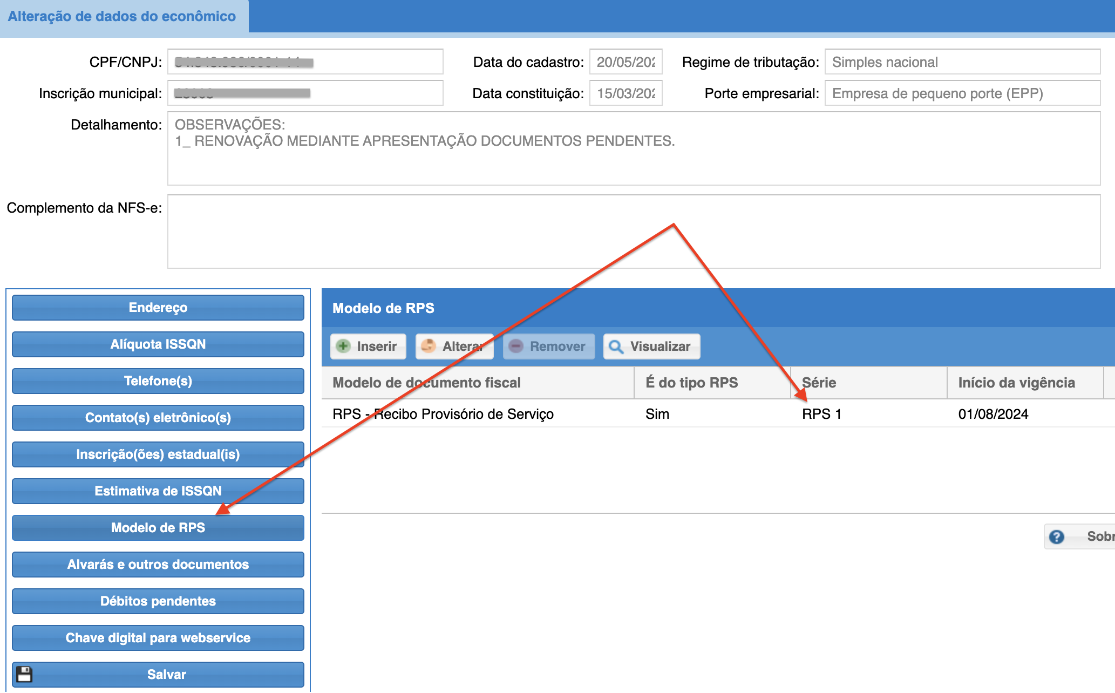The image size is (1115, 693).
Task: Open Inscrição(ões) estadual(is) section
Action: [158, 454]
